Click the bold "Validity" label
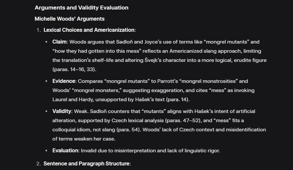Screen dimensions: 293x170 coord(62,111)
